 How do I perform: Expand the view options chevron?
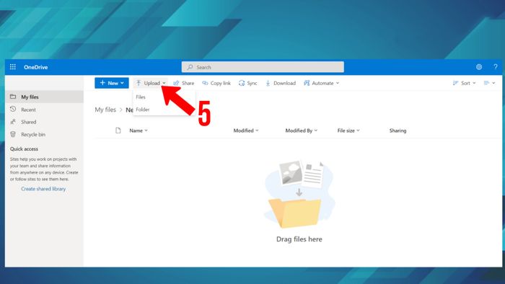493,84
